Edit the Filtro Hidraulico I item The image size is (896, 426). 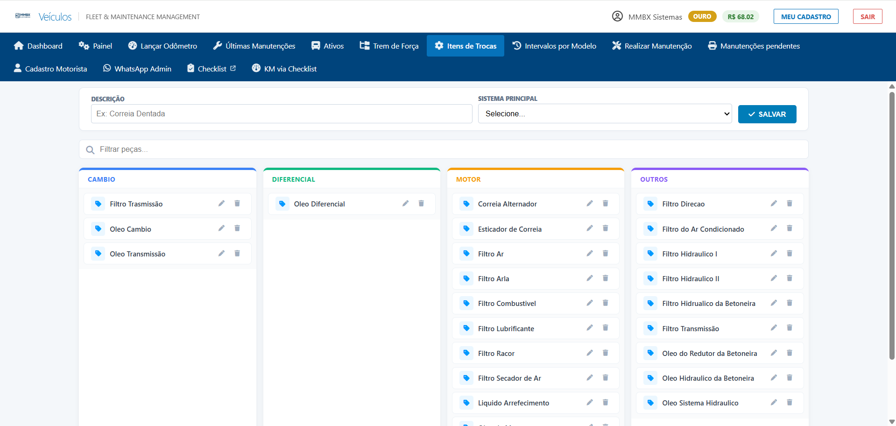[774, 253]
